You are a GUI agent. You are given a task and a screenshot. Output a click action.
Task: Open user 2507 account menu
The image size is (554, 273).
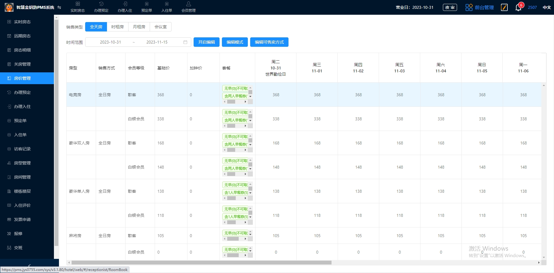[x=532, y=7]
